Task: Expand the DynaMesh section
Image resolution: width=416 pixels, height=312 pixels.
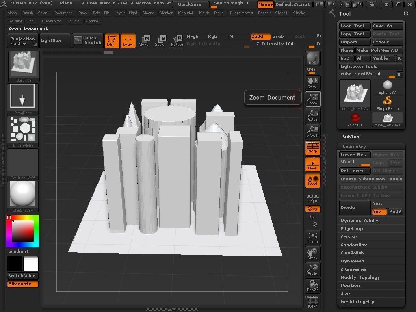Action: click(352, 261)
